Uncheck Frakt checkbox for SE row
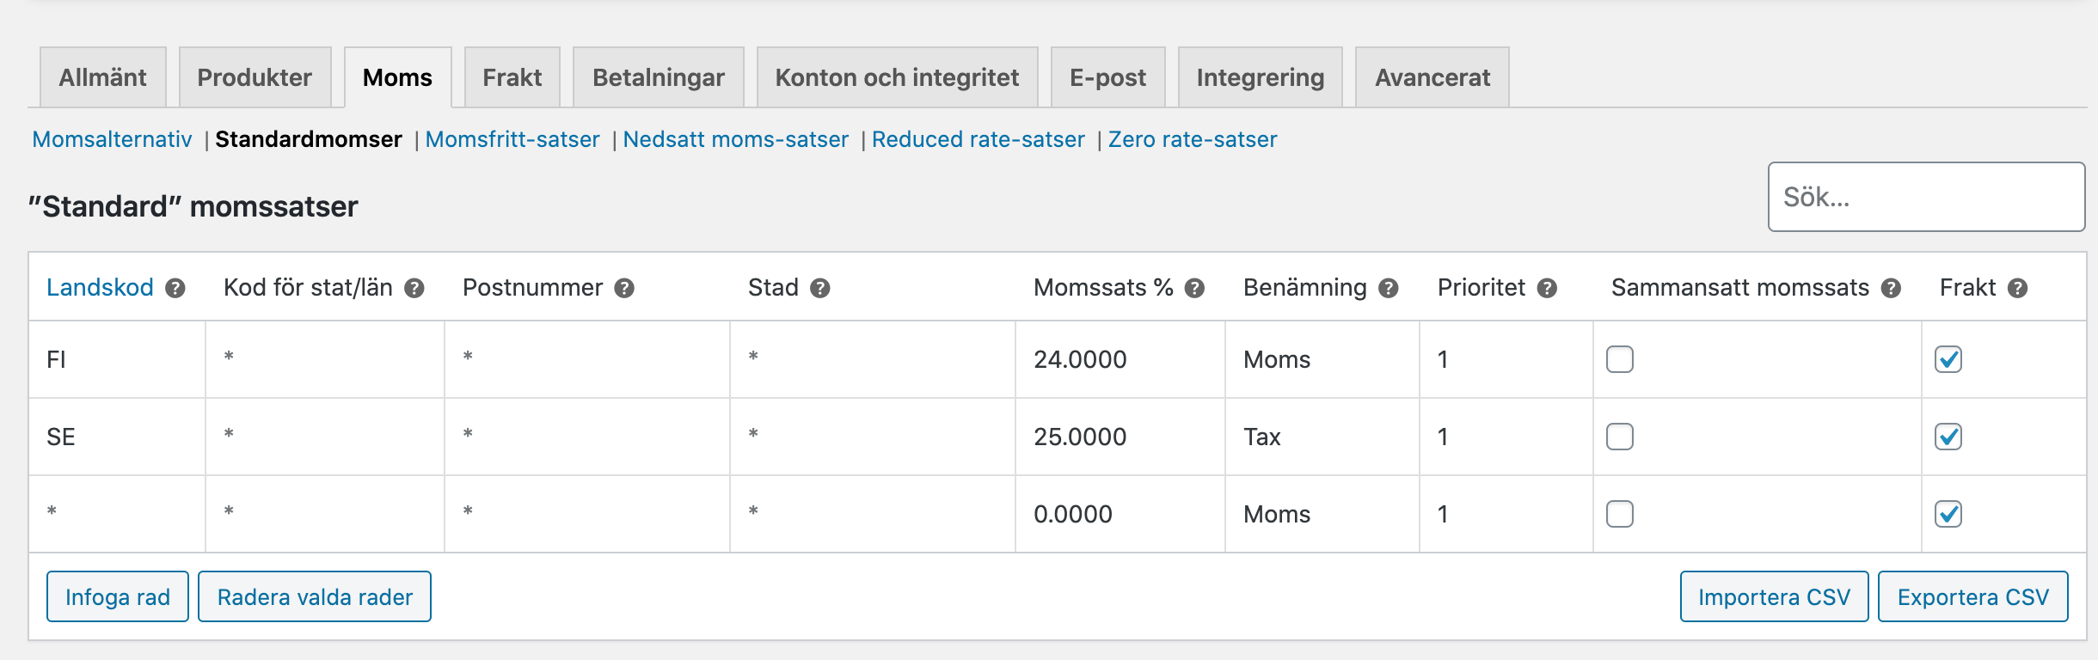2098x660 pixels. [x=1948, y=437]
